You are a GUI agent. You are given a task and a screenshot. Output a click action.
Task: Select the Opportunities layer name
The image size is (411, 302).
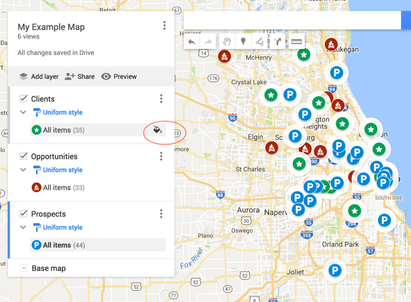click(54, 156)
